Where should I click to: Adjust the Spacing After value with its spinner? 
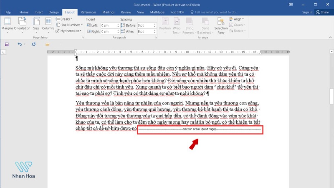click(155, 31)
